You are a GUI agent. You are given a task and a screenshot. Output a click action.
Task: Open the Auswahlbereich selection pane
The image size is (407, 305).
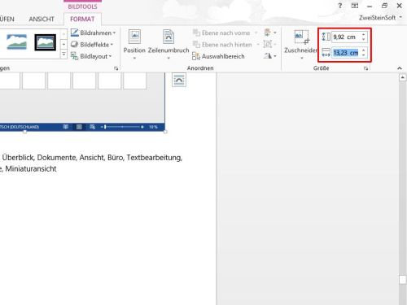click(x=218, y=56)
